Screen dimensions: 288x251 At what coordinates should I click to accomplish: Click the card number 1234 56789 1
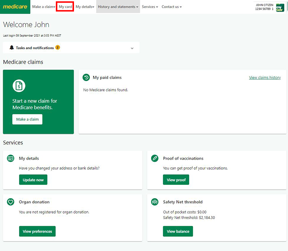265,9
